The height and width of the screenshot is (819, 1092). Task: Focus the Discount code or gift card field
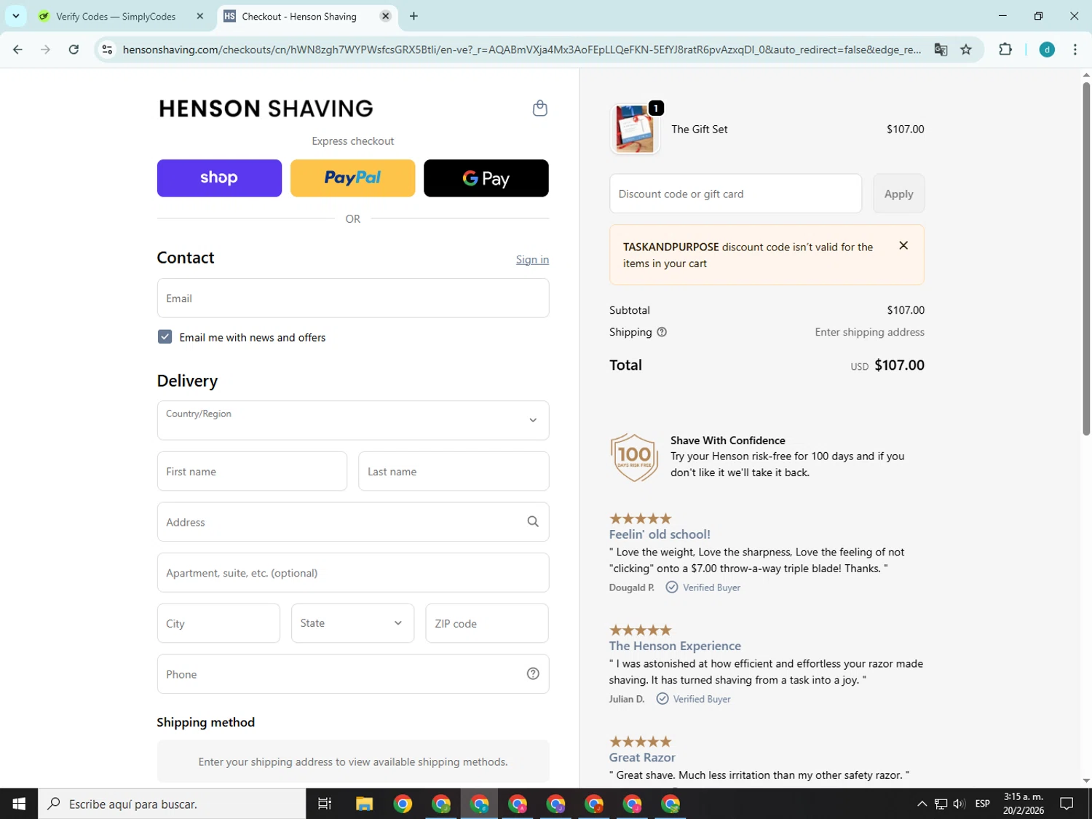tap(735, 194)
